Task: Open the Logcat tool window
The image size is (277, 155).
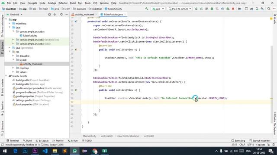Action: (x=42, y=141)
